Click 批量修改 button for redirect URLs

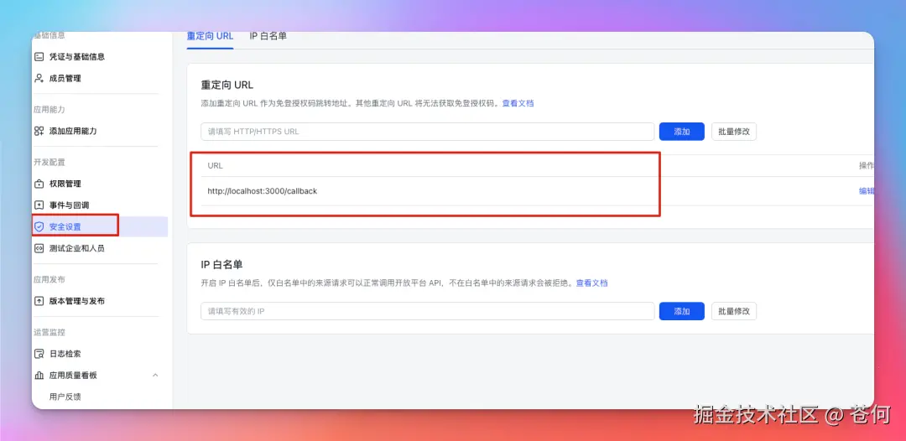(734, 132)
